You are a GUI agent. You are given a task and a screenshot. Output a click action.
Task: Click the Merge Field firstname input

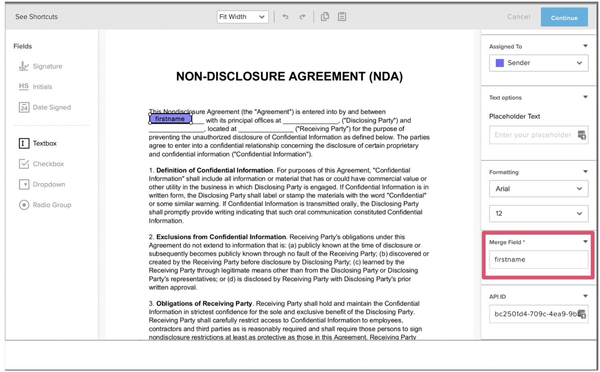[x=539, y=260]
